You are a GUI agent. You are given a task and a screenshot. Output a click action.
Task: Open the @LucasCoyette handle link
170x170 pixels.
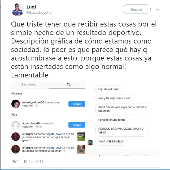click(x=39, y=12)
